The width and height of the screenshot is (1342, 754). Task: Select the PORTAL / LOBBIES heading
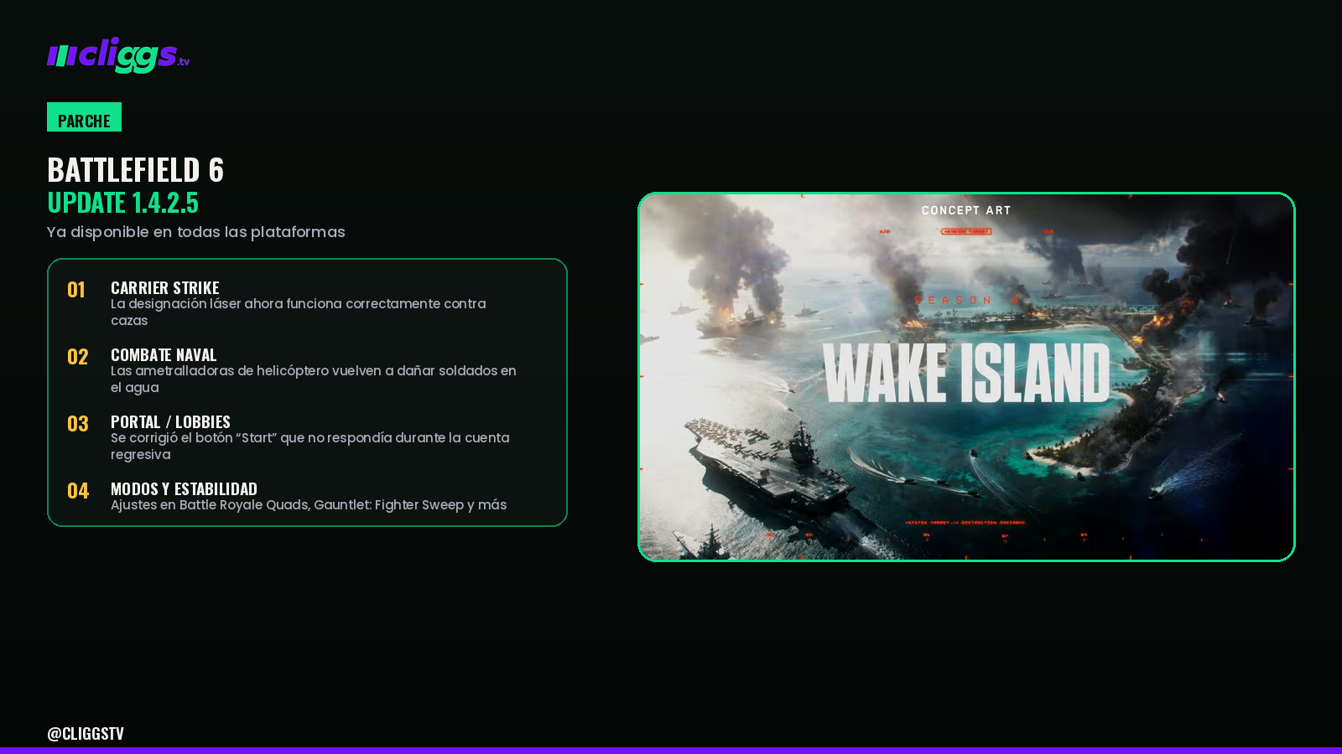(170, 421)
